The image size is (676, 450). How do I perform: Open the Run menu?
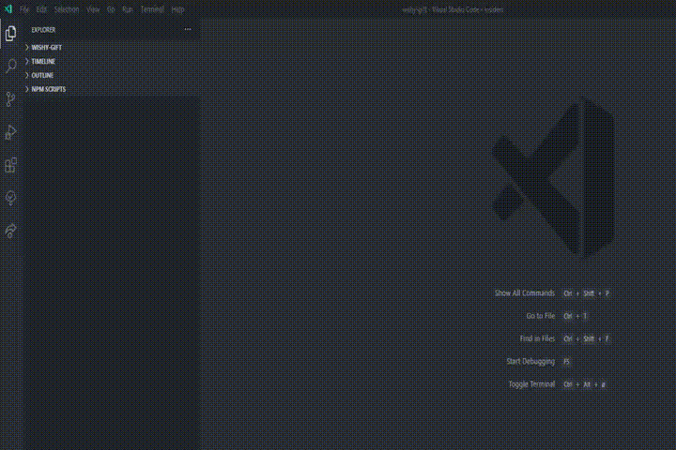128,9
